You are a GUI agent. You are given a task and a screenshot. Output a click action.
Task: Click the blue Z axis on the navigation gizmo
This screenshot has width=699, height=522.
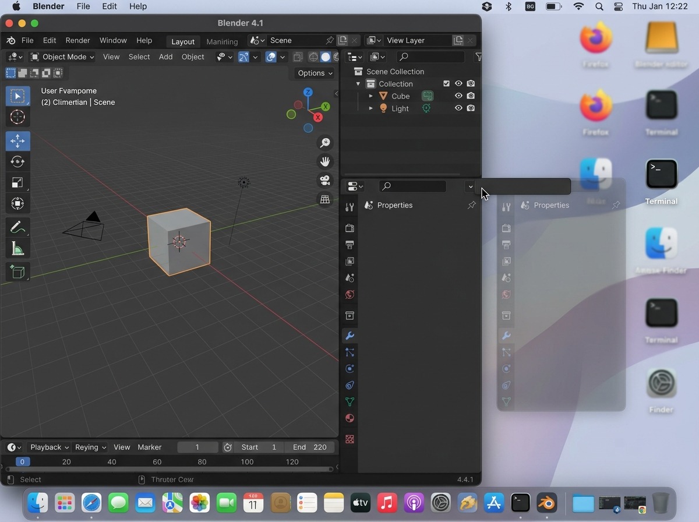308,92
